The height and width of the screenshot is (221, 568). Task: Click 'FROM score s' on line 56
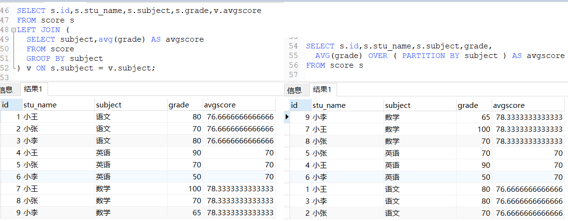[x=334, y=65]
